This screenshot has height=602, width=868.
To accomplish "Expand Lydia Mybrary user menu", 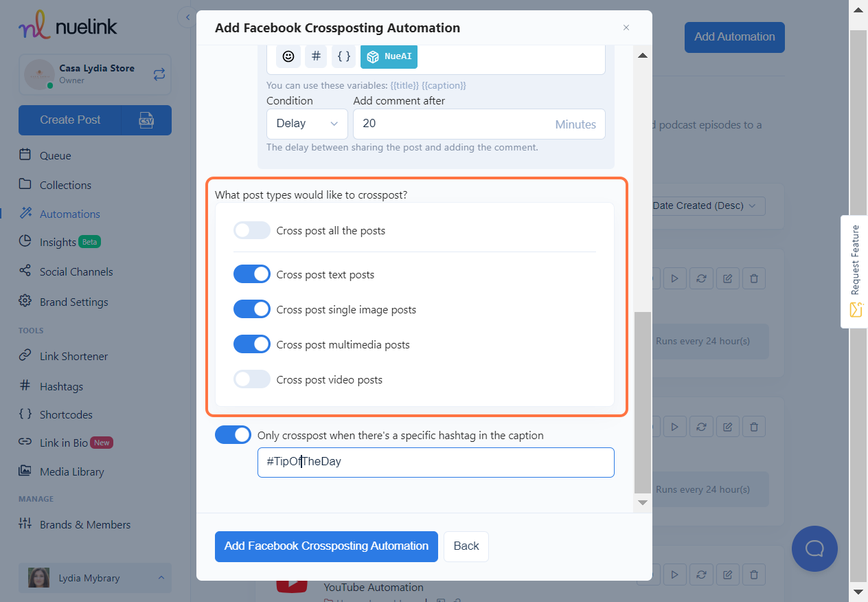I will (95, 578).
